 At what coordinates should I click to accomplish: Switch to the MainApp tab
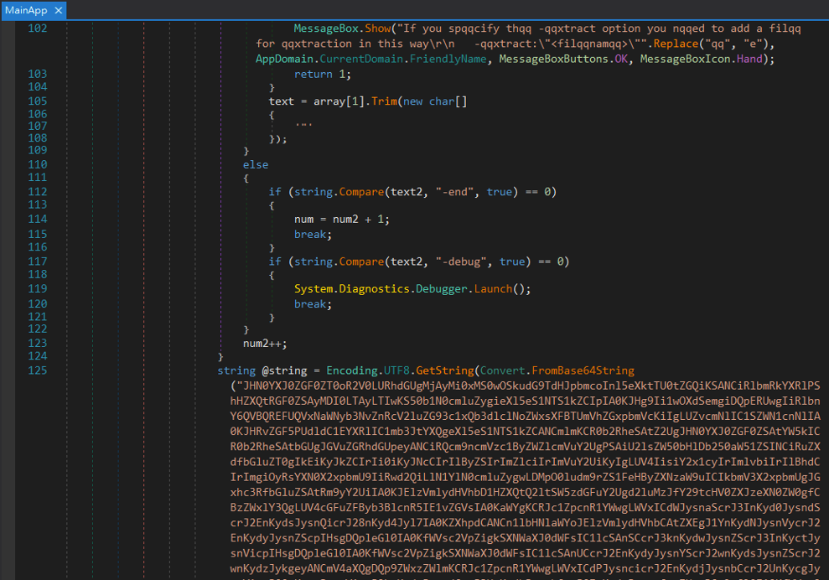26,10
